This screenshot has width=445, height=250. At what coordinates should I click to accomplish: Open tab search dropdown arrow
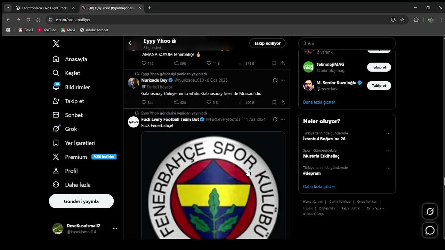(x=8, y=8)
